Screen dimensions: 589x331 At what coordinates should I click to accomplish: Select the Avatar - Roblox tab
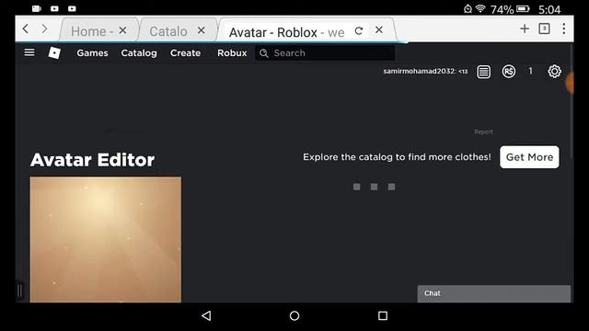coord(286,32)
